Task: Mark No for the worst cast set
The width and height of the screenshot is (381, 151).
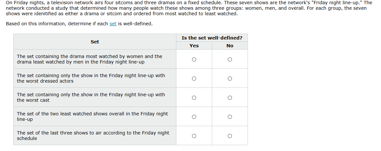Action: pos(230,98)
